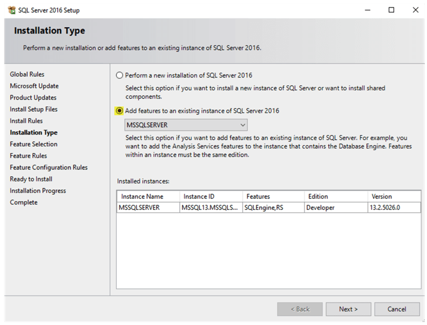The width and height of the screenshot is (427, 325).
Task: Select Product Updates step in sidebar
Action: 33,98
